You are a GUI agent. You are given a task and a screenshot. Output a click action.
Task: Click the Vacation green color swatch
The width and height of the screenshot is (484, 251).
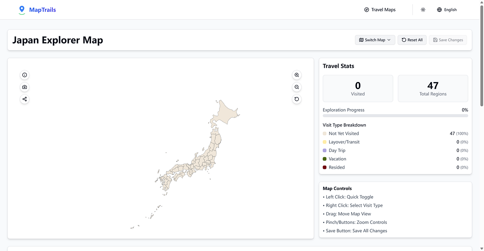click(325, 159)
